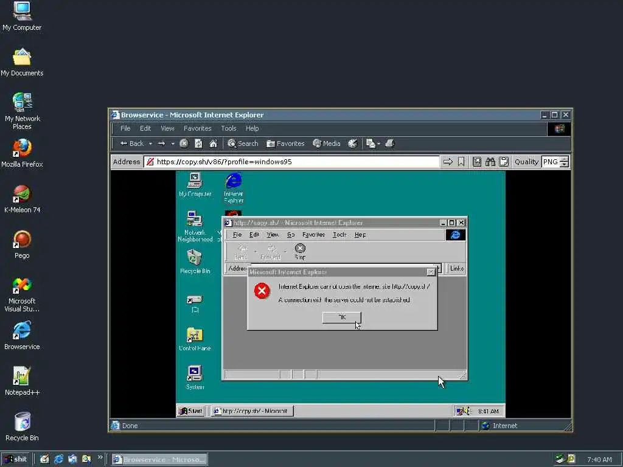
Task: Open the Go menu in inner Internet Explorer
Action: 291,235
